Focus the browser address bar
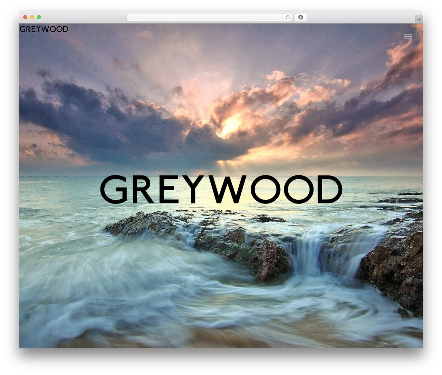Screen dimensions: 442x375 pyautogui.click(x=209, y=17)
